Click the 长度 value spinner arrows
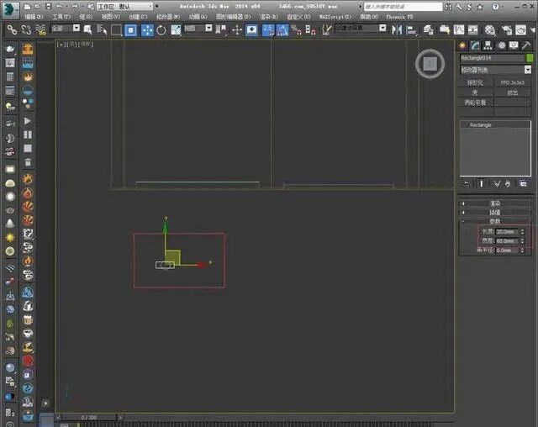The width and height of the screenshot is (538, 427). tap(522, 232)
